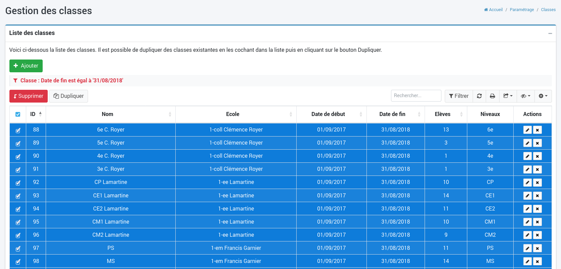This screenshot has height=269, width=561.
Task: Open the export dropdown menu
Action: tap(508, 96)
